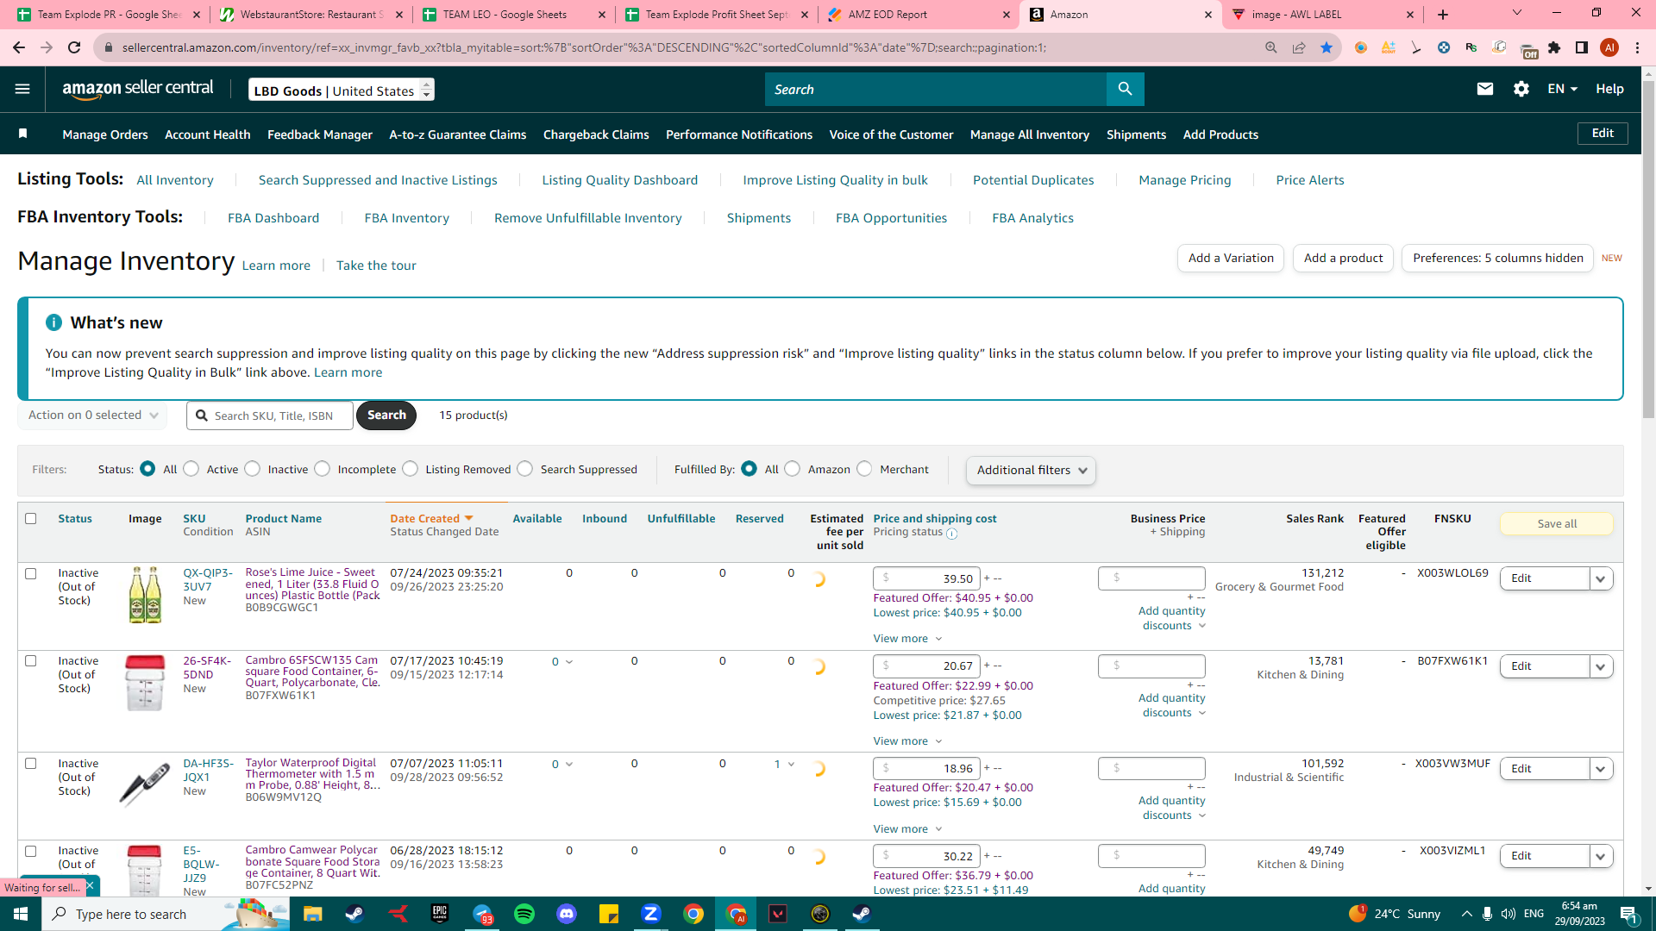Check the Taylor Thermometer row checkbox

(31, 764)
